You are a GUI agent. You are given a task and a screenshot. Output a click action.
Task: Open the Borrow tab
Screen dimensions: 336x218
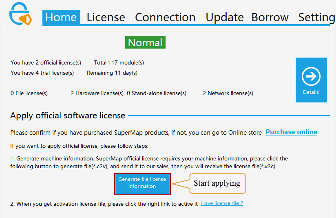[270, 18]
